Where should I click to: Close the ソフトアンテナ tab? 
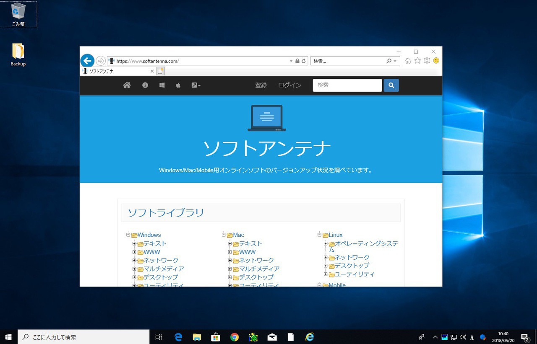pos(152,71)
